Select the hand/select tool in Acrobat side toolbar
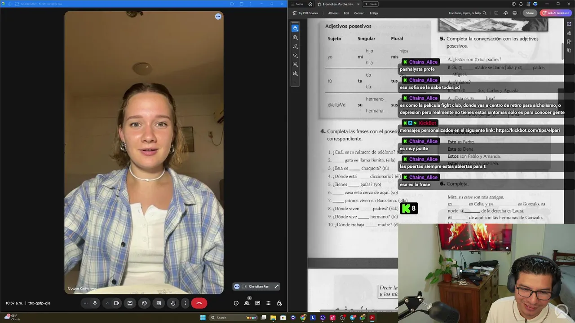The image size is (575, 323). pos(295,28)
